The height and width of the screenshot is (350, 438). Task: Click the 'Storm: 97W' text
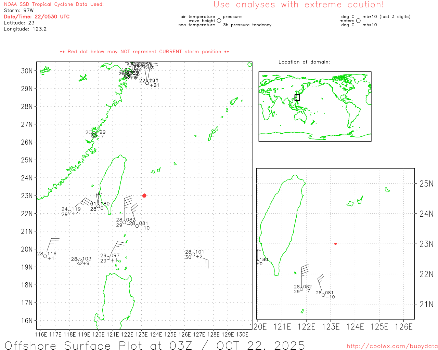pyautogui.click(x=19, y=10)
